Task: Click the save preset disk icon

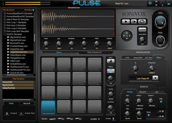Action: click(x=169, y=3)
